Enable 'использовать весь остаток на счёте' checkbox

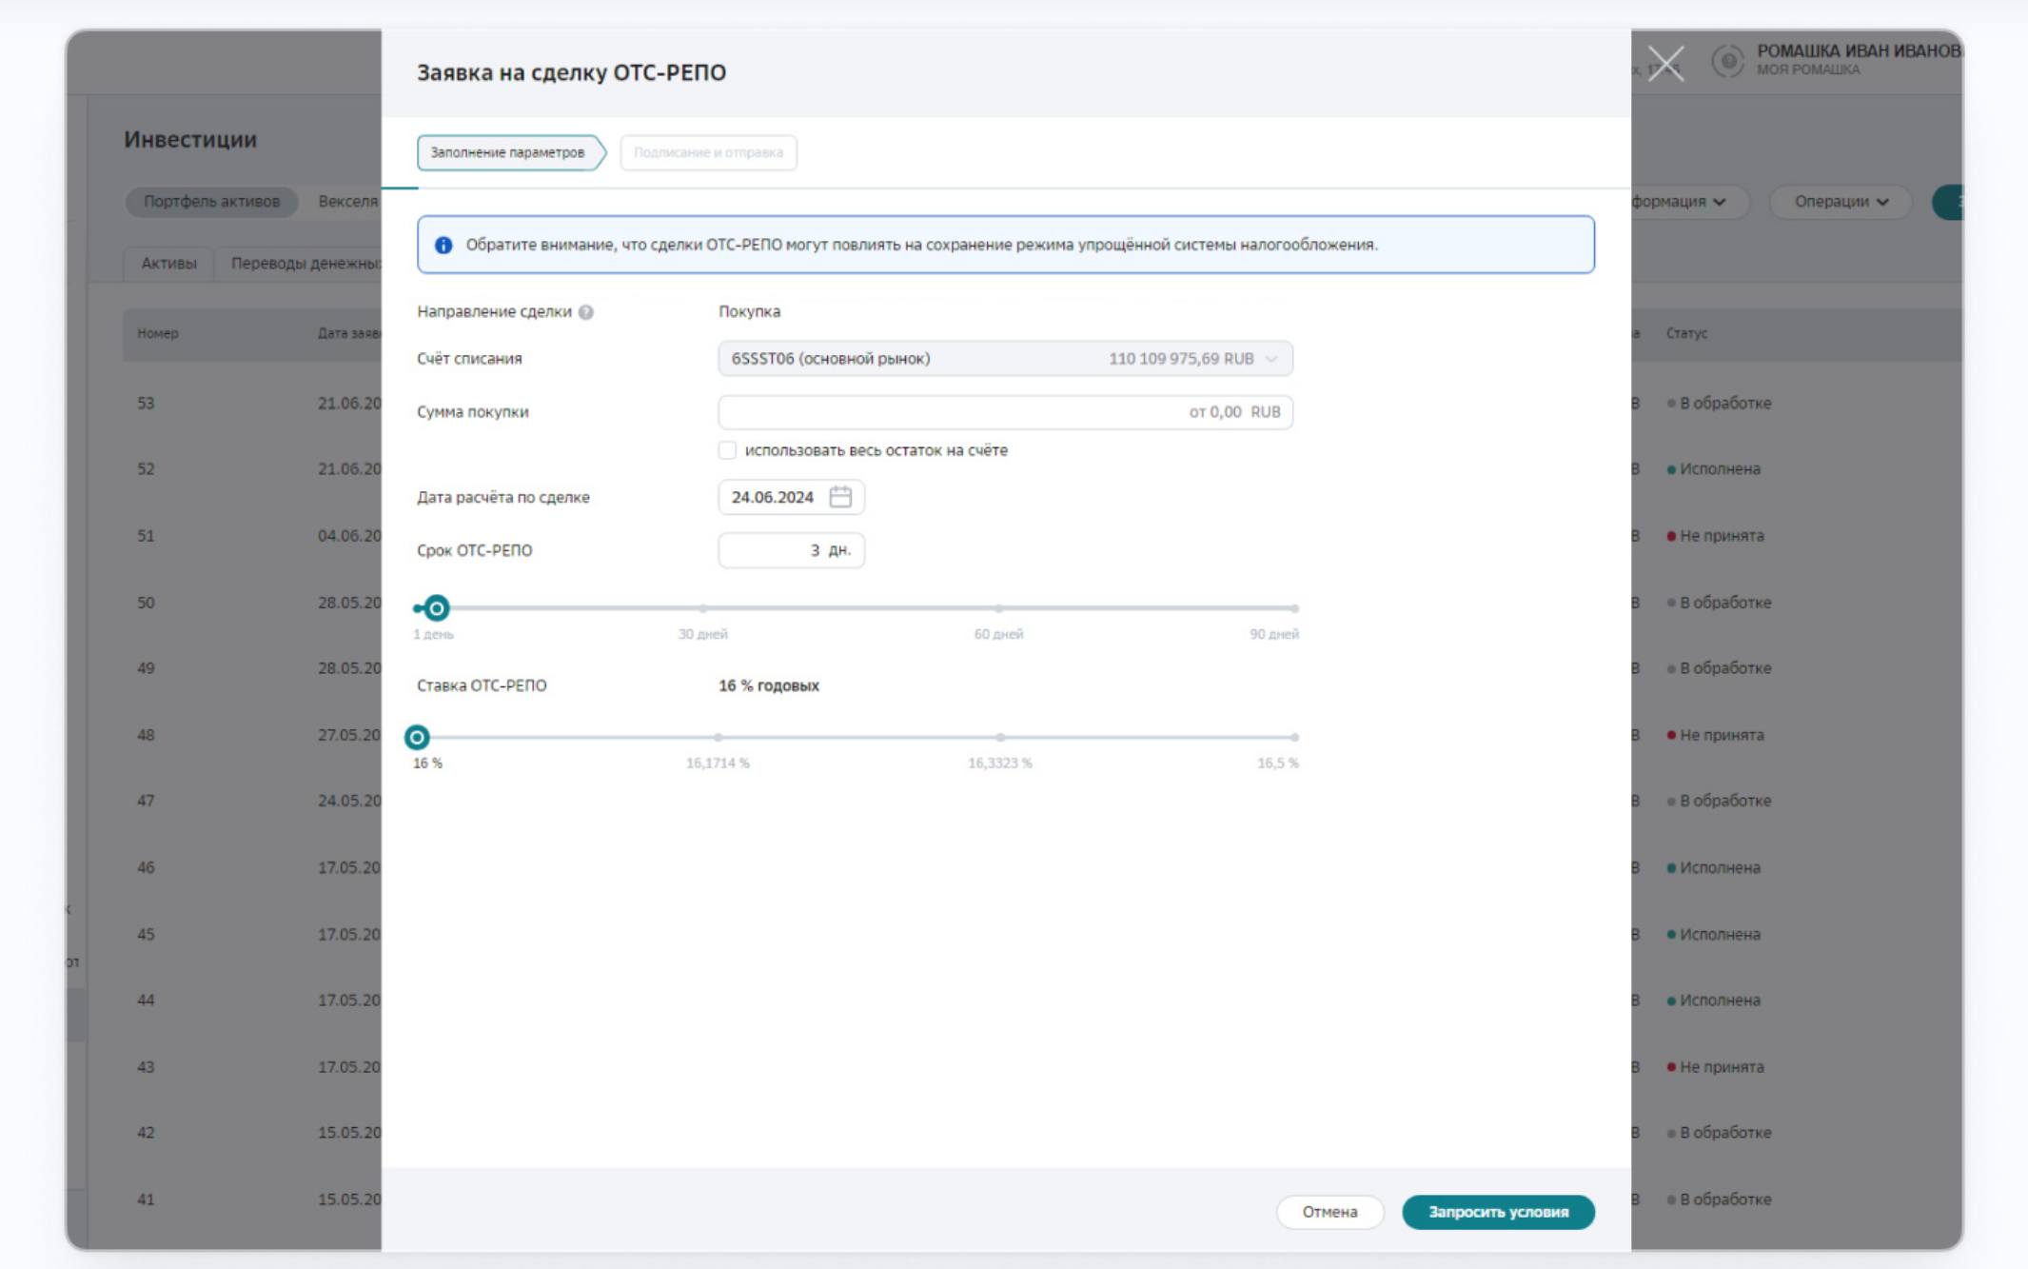(x=728, y=450)
